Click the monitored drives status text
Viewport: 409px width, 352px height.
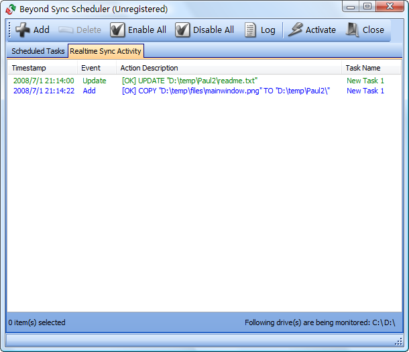pos(320,322)
